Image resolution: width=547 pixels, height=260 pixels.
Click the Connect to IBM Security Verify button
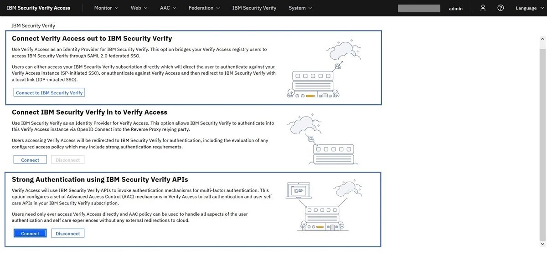click(x=49, y=92)
